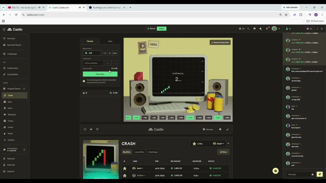Focus the Cashout At multiplier field
The width and height of the screenshot is (326, 183).
(93, 63)
